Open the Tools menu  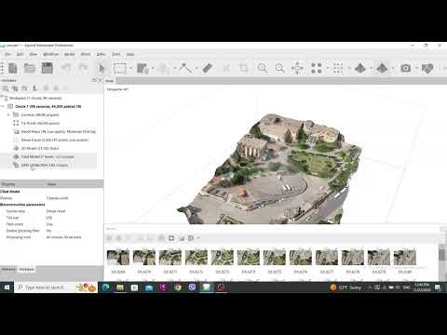116,54
